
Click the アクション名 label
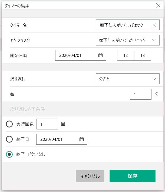[x=20, y=40]
